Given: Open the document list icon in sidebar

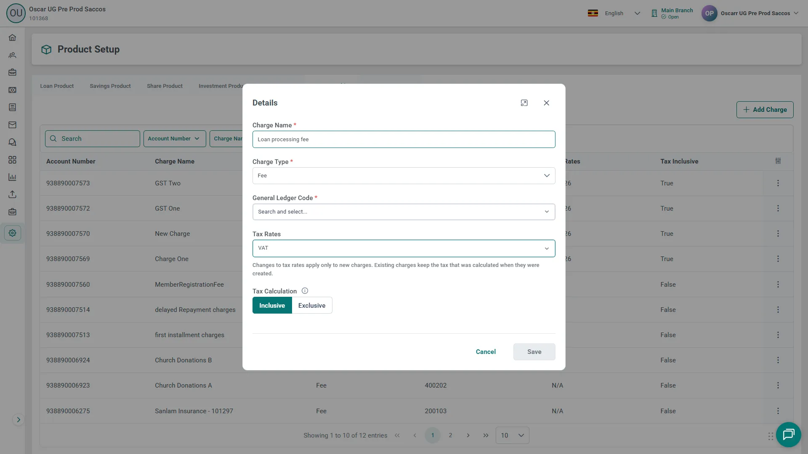Looking at the screenshot, I should (12, 107).
